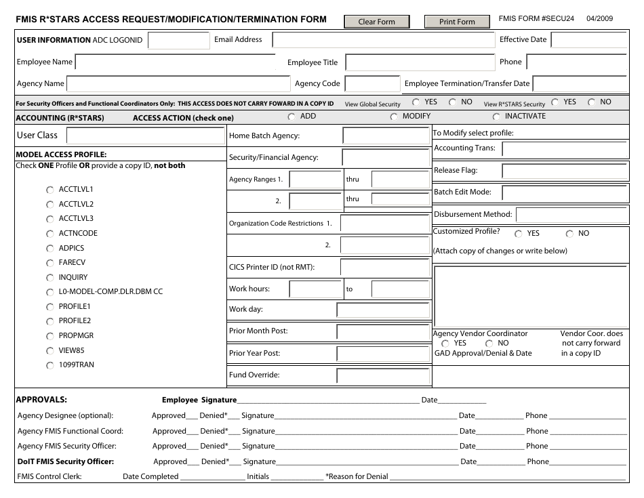Image resolution: width=644 pixels, height=498 pixels.
Task: Select the MODIFY access action
Action: (x=393, y=116)
